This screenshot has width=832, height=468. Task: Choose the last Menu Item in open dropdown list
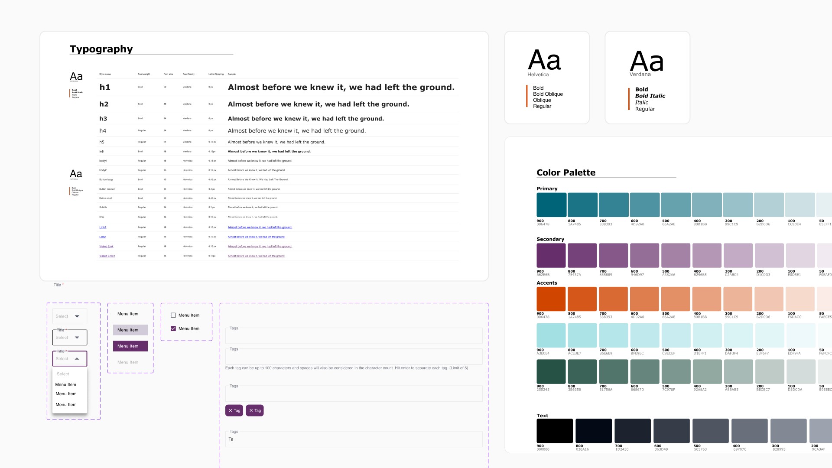click(x=66, y=405)
